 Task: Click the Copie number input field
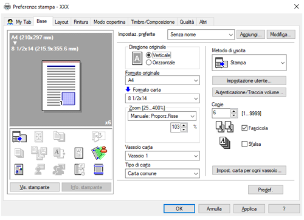[221, 113]
